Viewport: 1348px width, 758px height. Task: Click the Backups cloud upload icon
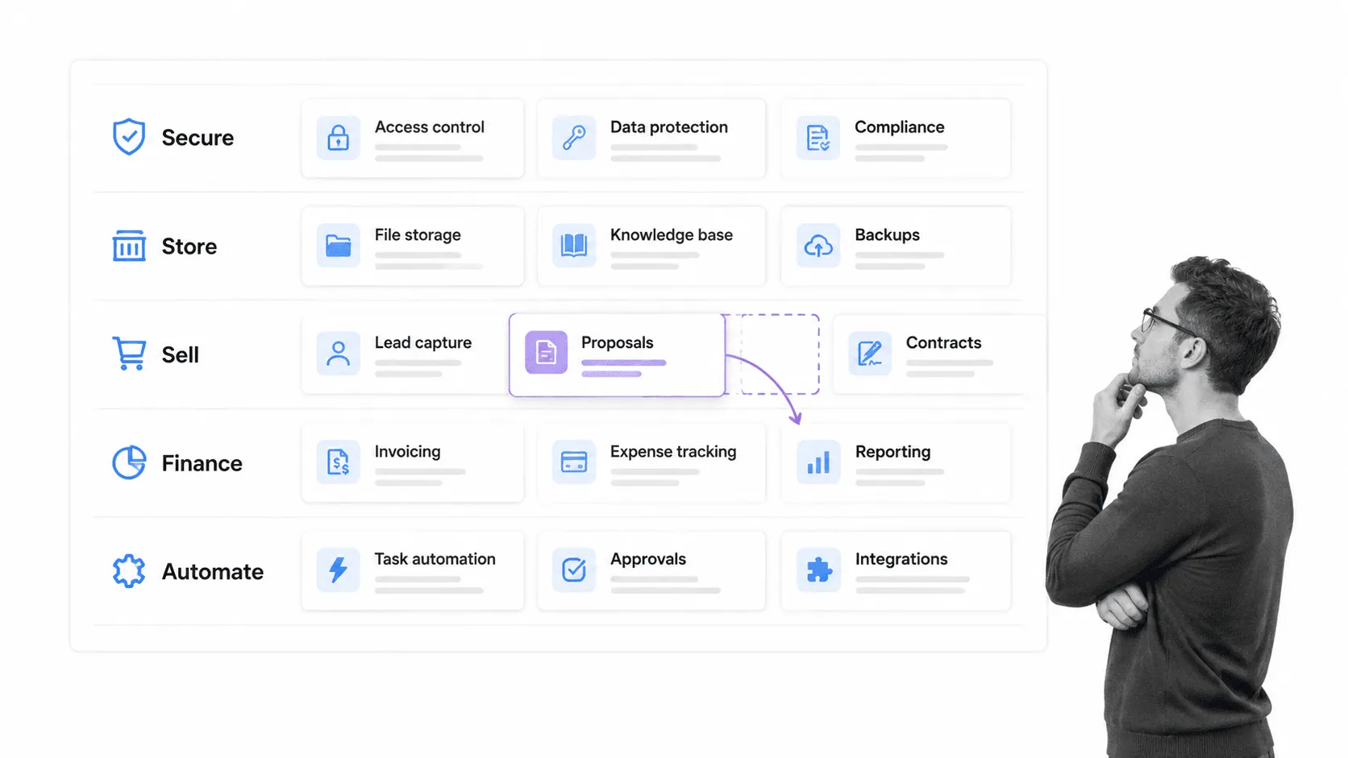(818, 246)
